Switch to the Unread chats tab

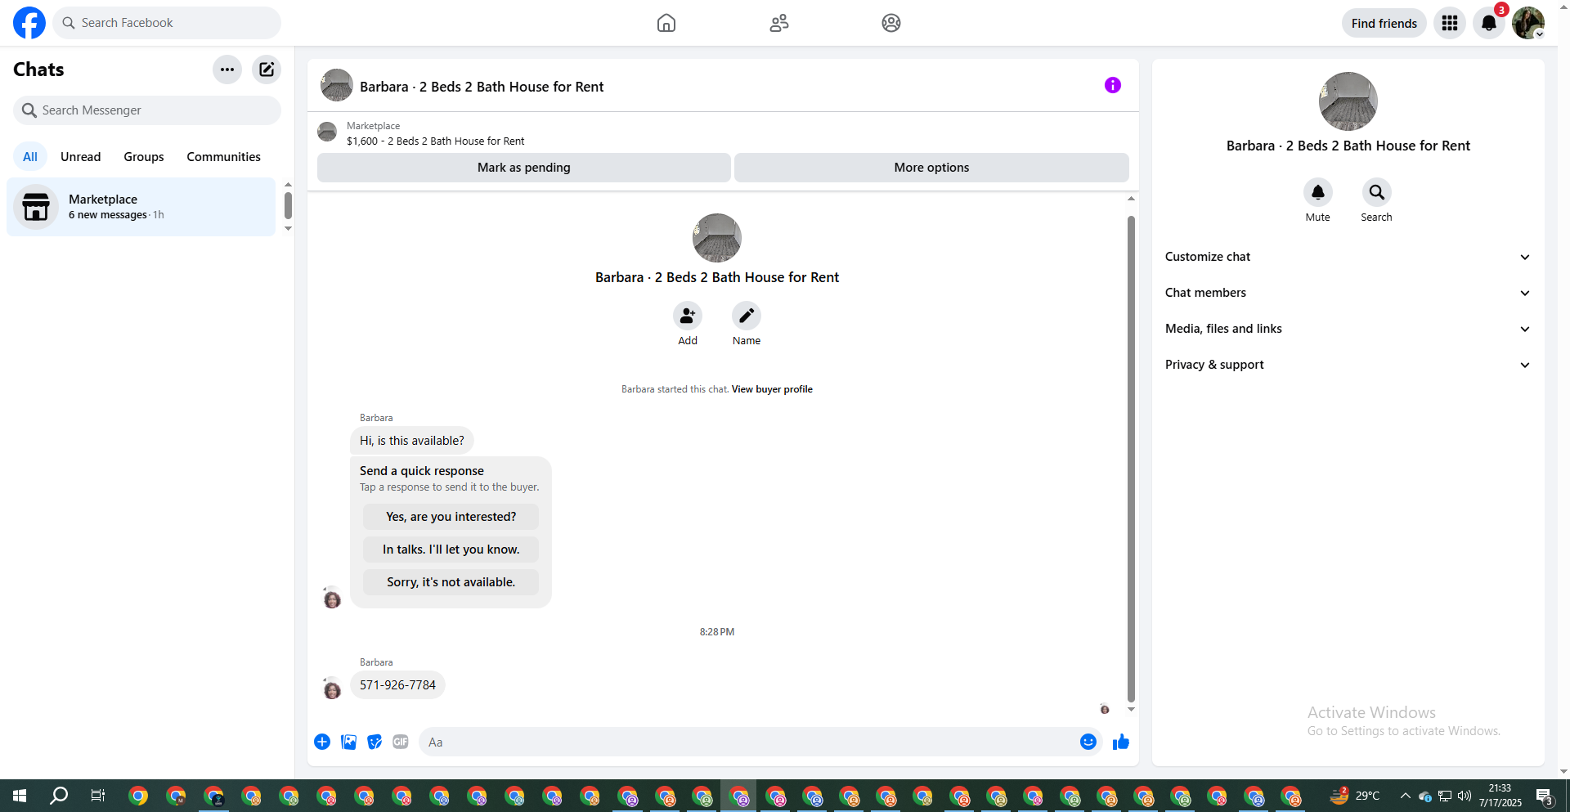[x=81, y=157]
